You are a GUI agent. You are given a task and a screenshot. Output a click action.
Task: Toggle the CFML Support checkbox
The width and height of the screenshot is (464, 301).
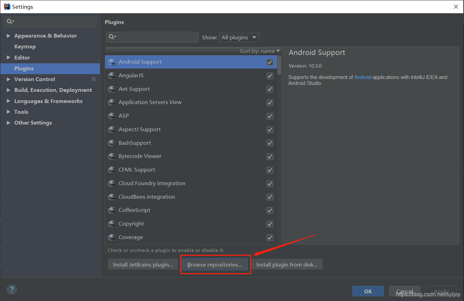pyautogui.click(x=270, y=170)
